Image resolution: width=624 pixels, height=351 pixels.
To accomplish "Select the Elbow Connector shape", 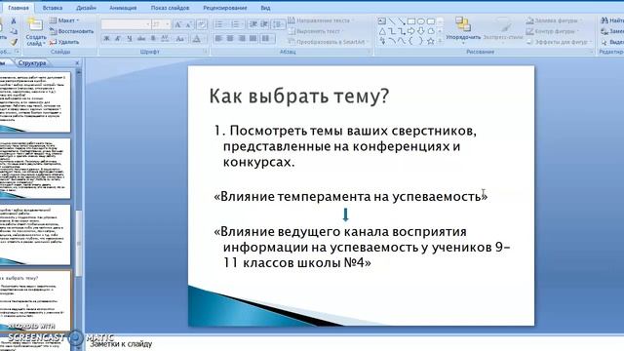I will (x=392, y=31).
